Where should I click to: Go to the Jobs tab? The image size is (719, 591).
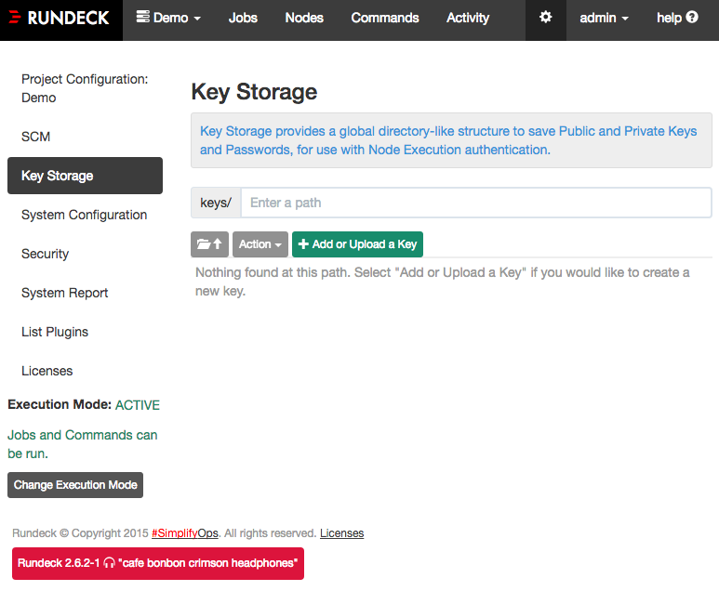click(243, 18)
